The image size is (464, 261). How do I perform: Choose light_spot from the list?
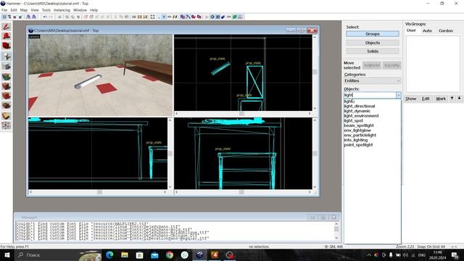(353, 121)
